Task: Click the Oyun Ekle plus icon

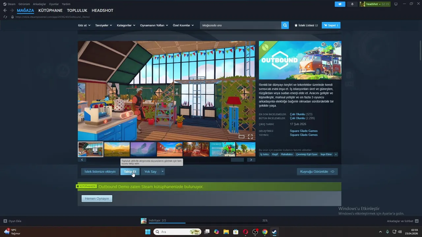Action: pyautogui.click(x=5, y=221)
